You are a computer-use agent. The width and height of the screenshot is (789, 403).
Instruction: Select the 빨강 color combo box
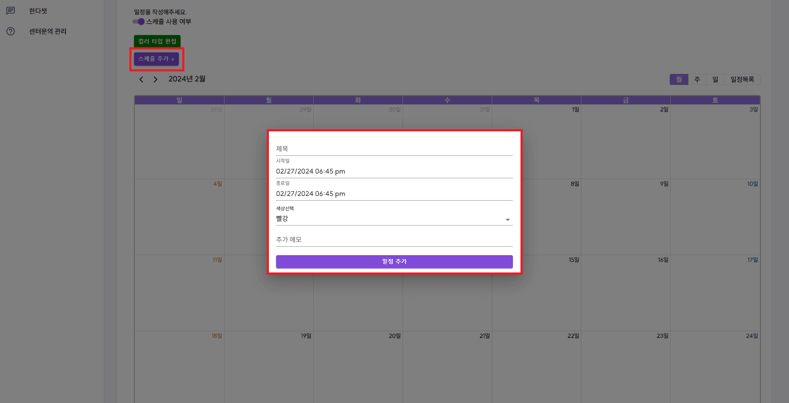(x=394, y=219)
